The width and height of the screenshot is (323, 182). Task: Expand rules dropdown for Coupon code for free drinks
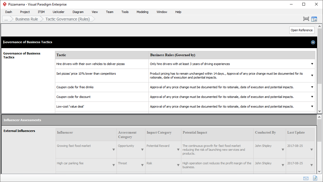click(x=312, y=87)
